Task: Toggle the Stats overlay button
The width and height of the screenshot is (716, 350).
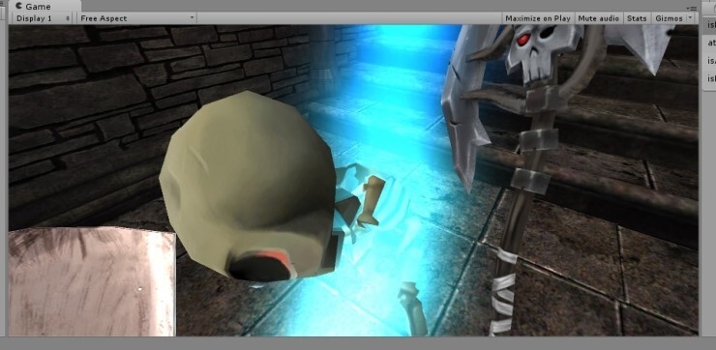Action: click(x=637, y=18)
